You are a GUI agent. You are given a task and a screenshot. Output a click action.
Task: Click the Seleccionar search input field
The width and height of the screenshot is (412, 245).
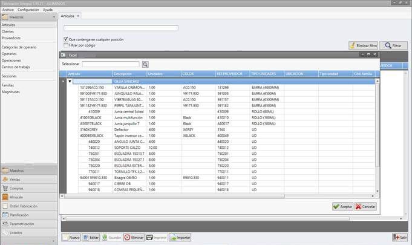(x=111, y=64)
